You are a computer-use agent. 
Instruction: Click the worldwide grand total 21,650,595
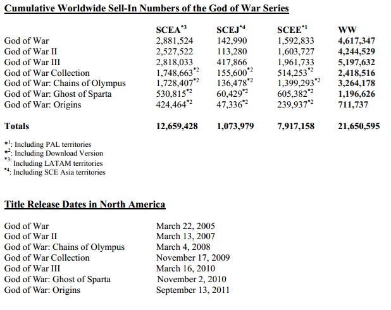359,127
